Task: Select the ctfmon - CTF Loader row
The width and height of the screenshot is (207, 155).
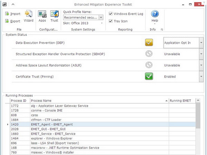Action: click(103, 120)
